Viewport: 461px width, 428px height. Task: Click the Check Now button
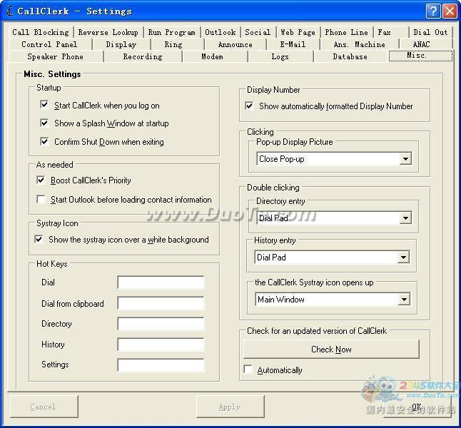[x=331, y=350]
